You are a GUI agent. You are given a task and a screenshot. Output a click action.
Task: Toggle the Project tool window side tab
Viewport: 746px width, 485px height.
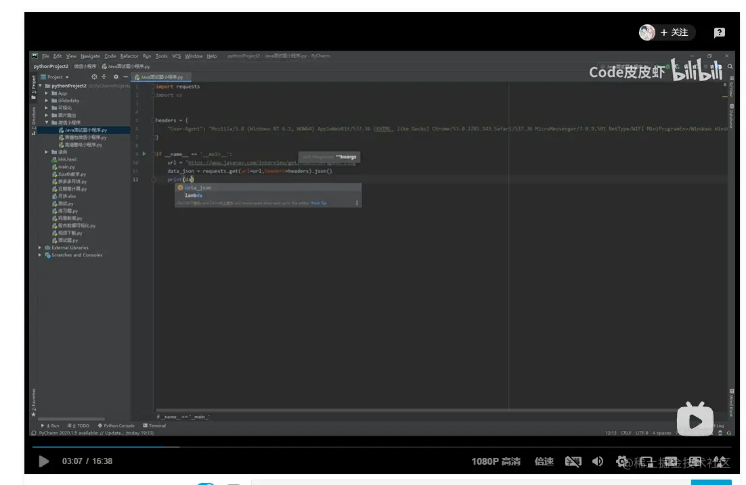(x=33, y=87)
